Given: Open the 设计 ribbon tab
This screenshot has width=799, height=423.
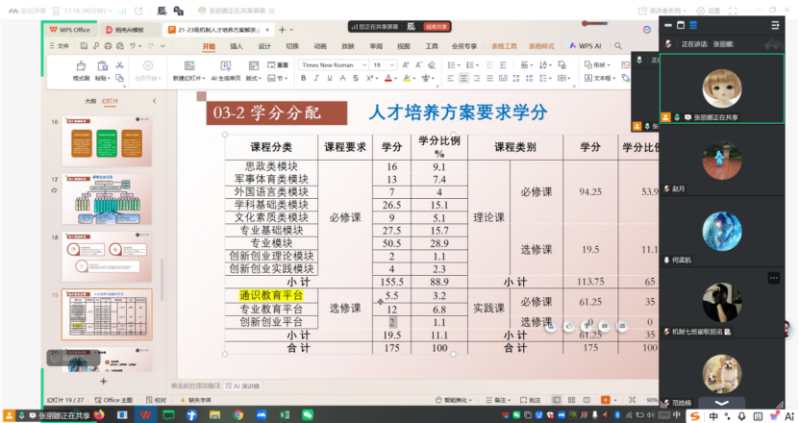Looking at the screenshot, I should point(264,45).
